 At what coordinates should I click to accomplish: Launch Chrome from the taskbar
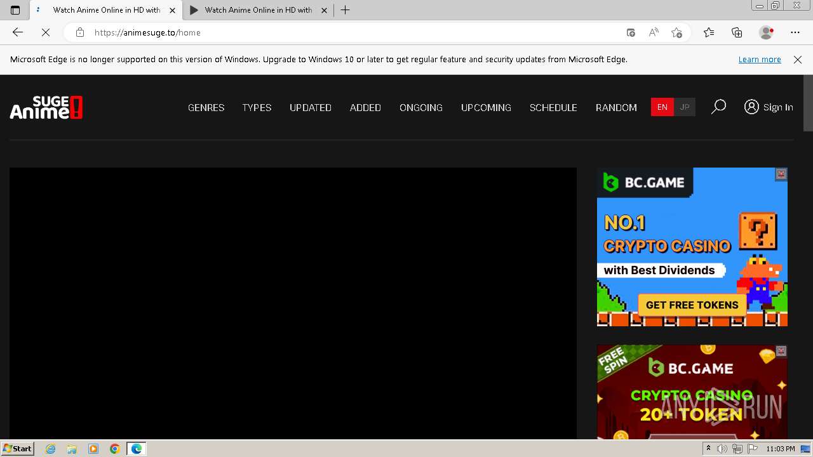pos(114,449)
